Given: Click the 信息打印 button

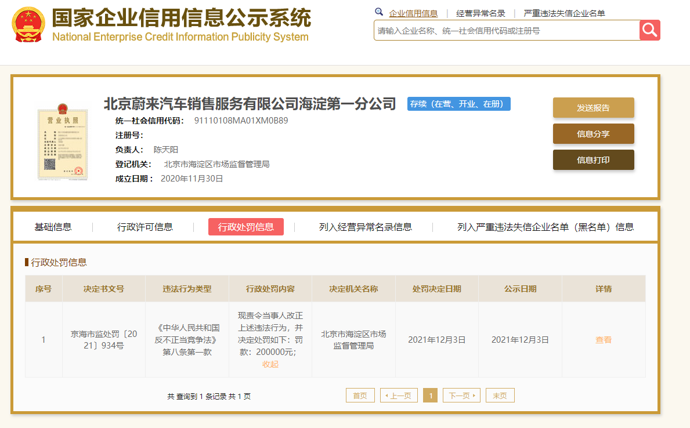Looking at the screenshot, I should [593, 159].
